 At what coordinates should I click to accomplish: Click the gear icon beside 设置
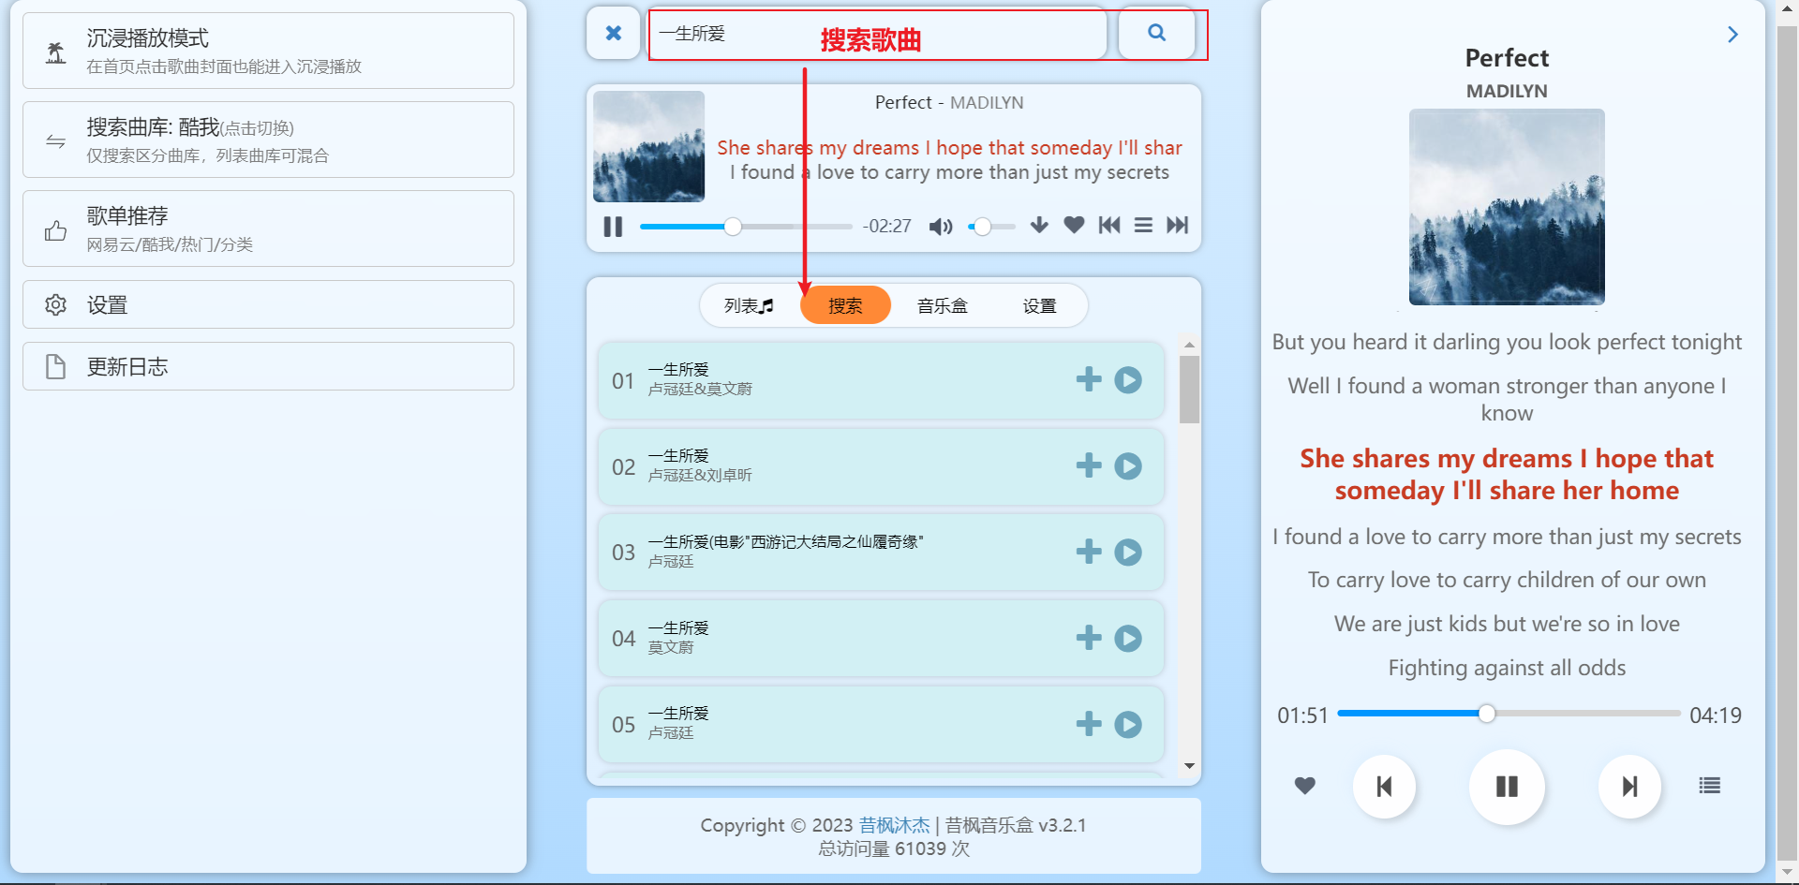click(x=56, y=304)
